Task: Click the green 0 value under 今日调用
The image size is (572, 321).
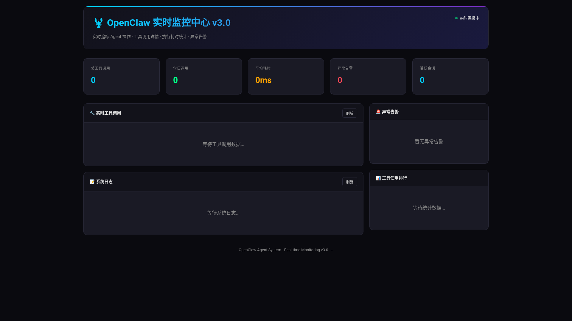Action: [175, 80]
